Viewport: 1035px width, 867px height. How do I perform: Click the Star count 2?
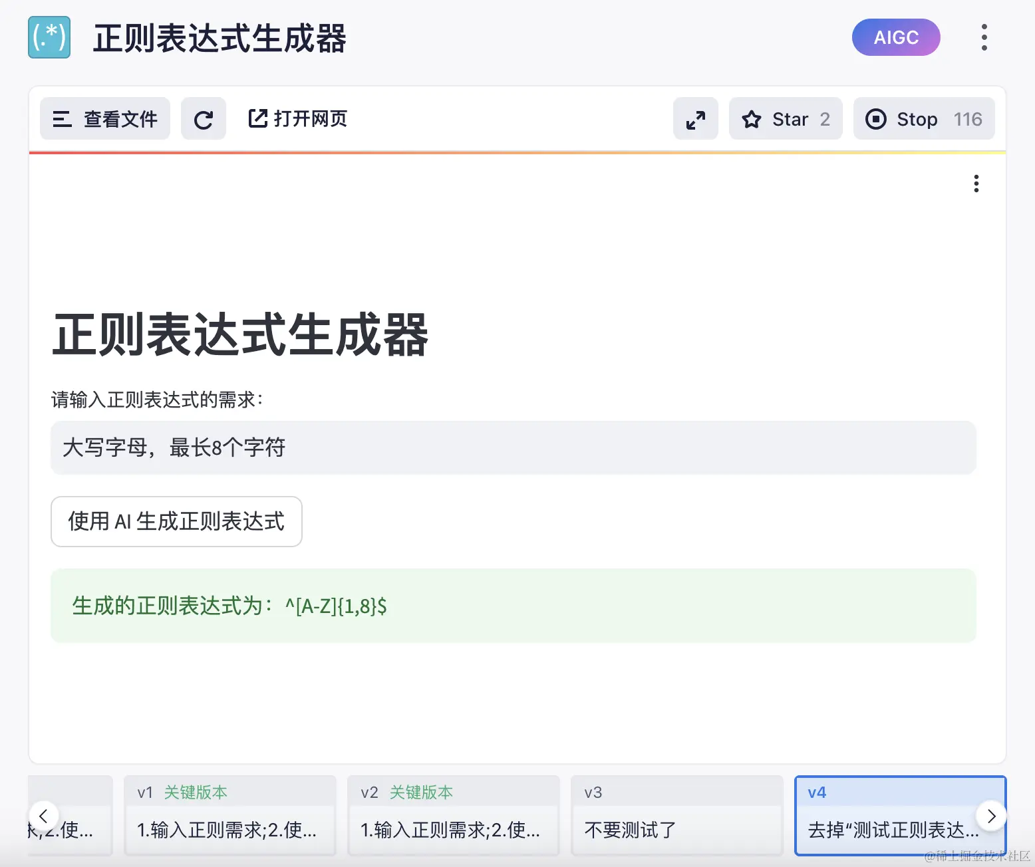click(825, 119)
